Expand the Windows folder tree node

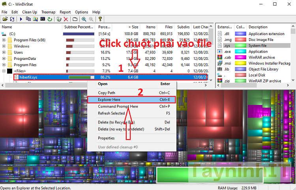[x=4, y=46]
